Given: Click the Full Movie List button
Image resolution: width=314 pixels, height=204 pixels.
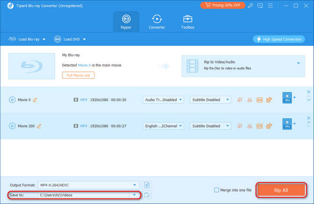Looking at the screenshot, I should click(78, 75).
